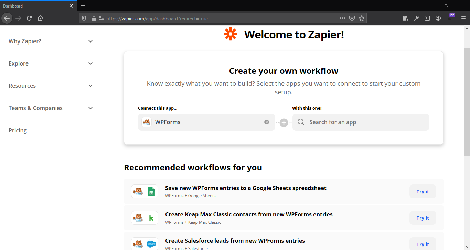Expand the Resources chevron
This screenshot has height=250, width=470.
pyautogui.click(x=90, y=86)
